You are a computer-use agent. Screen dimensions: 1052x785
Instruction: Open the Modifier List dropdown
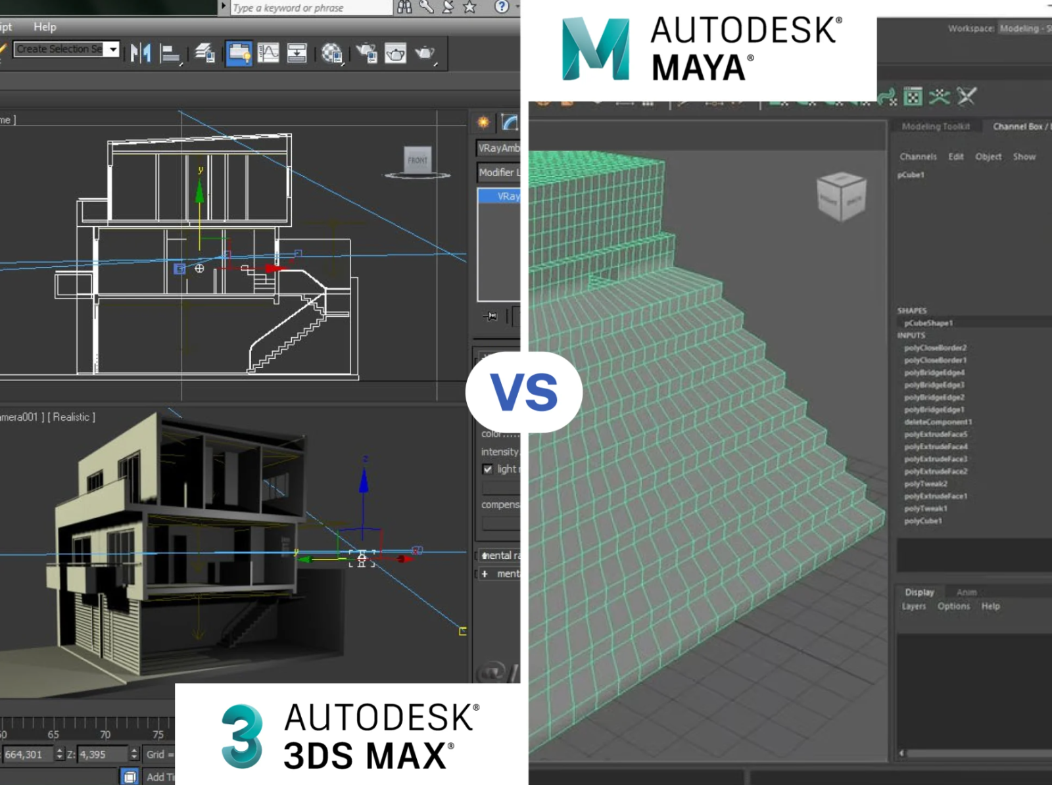tap(498, 172)
